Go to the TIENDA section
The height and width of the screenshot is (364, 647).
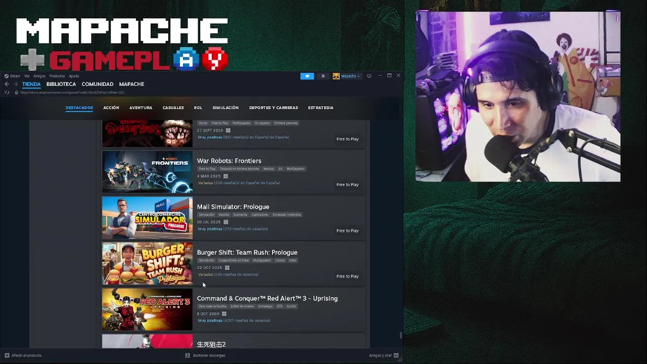31,84
